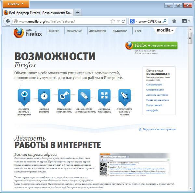The height and width of the screenshot is (193, 195).
Task: Open the 'Поддержка' navigation menu item
Action: click(x=120, y=31)
